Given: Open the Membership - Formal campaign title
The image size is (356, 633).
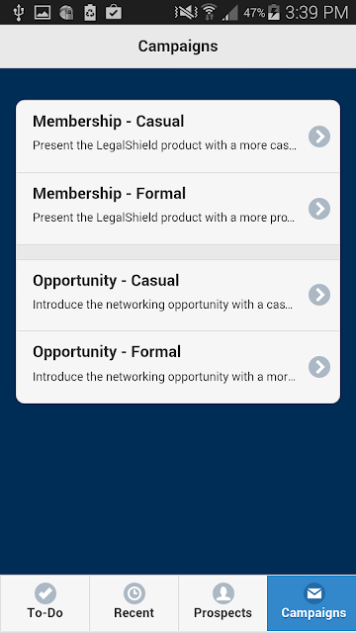Looking at the screenshot, I should click(109, 194).
